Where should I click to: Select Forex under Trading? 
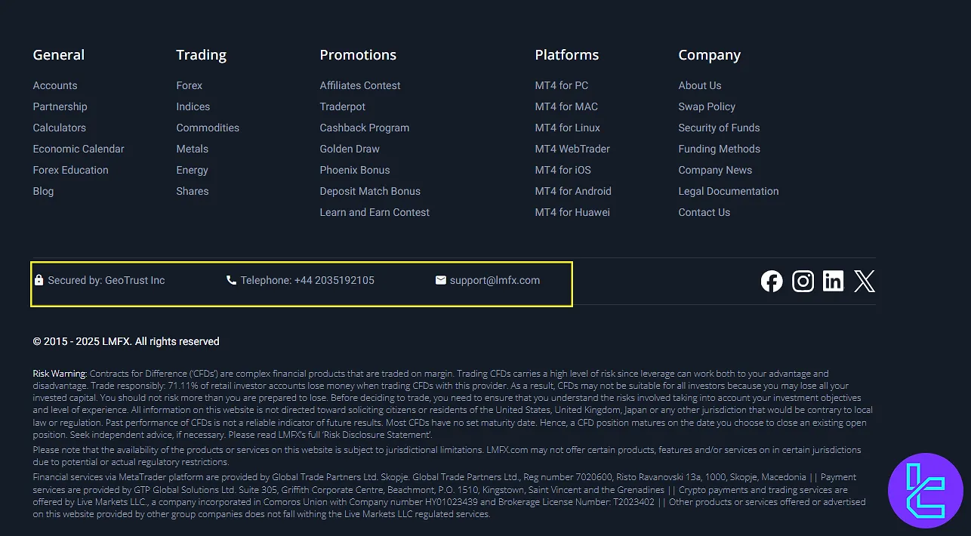pos(190,85)
